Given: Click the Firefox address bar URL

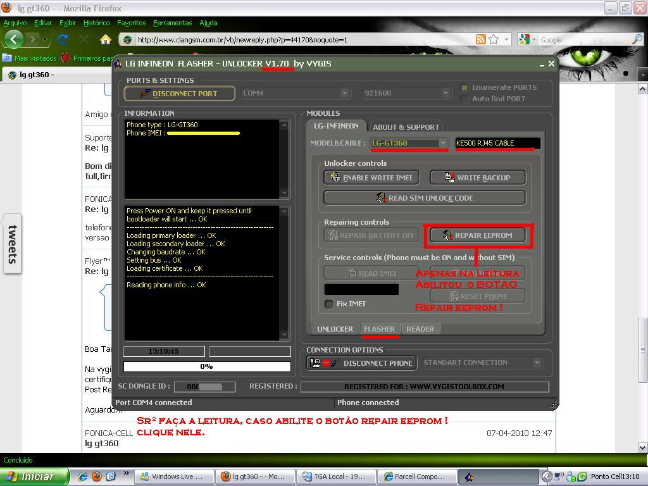Looking at the screenshot, I should pyautogui.click(x=242, y=40).
